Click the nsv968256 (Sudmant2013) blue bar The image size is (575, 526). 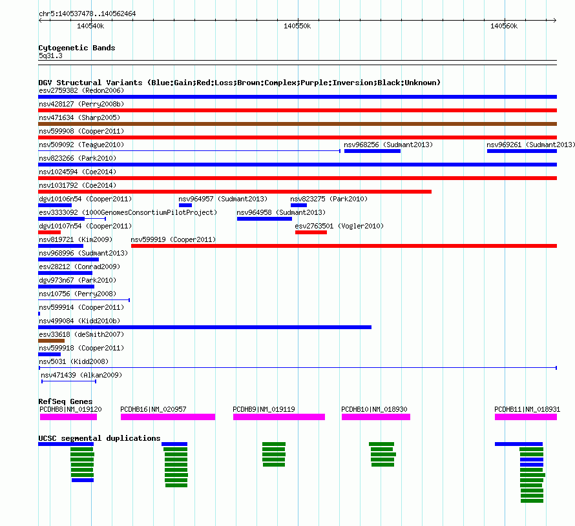coord(372,151)
